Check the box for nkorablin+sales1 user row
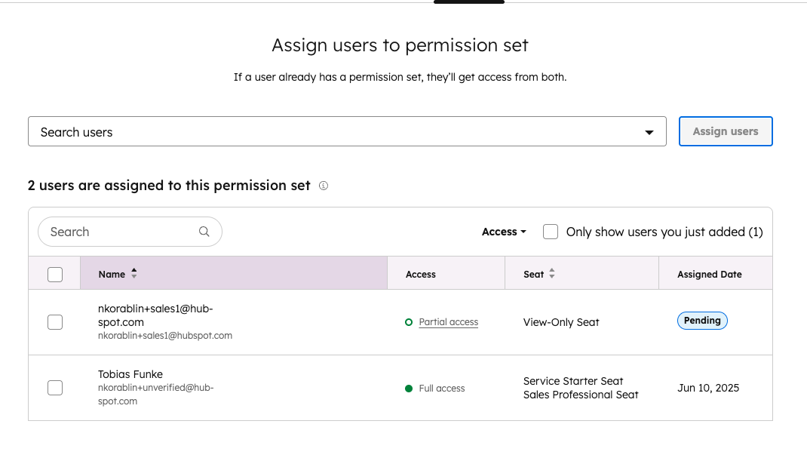The image size is (807, 464). tap(55, 322)
